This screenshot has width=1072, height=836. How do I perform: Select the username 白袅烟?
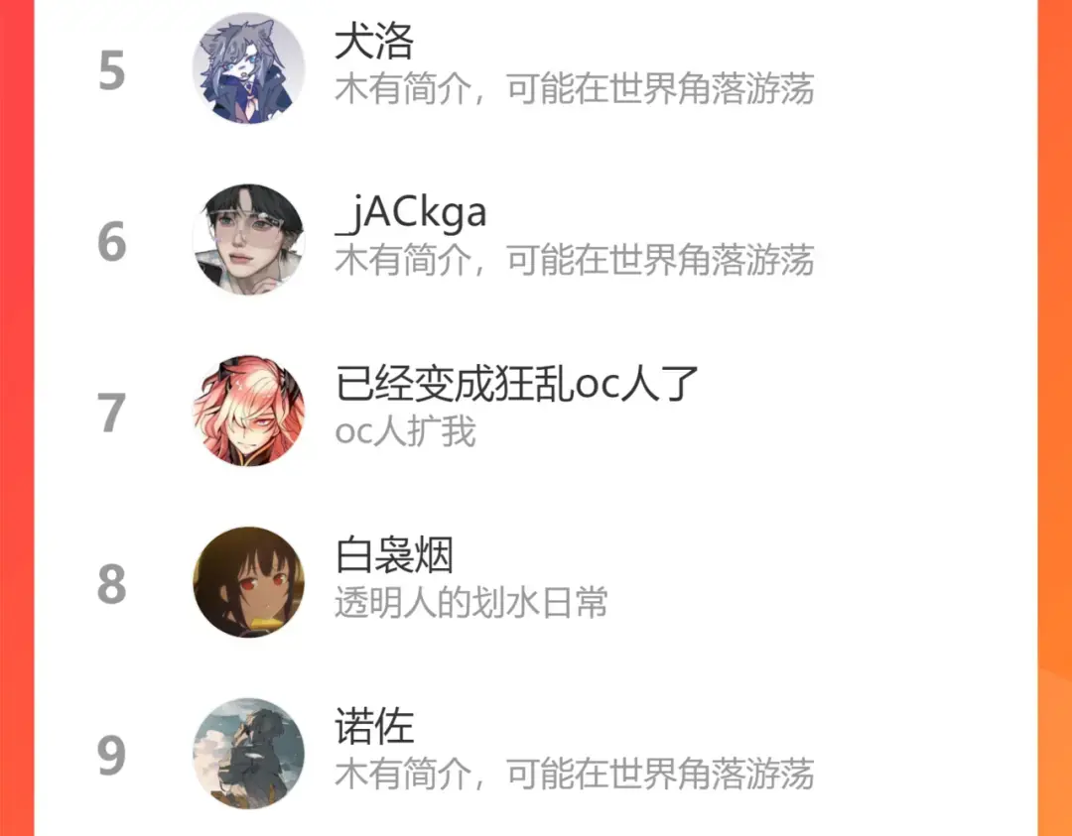[x=394, y=555]
